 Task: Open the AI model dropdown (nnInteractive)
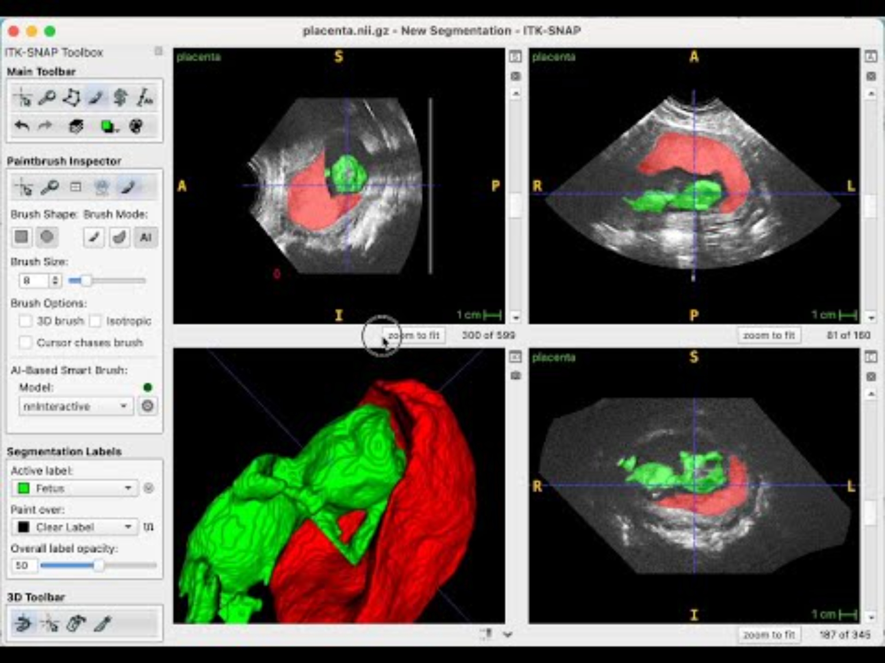pyautogui.click(x=75, y=406)
